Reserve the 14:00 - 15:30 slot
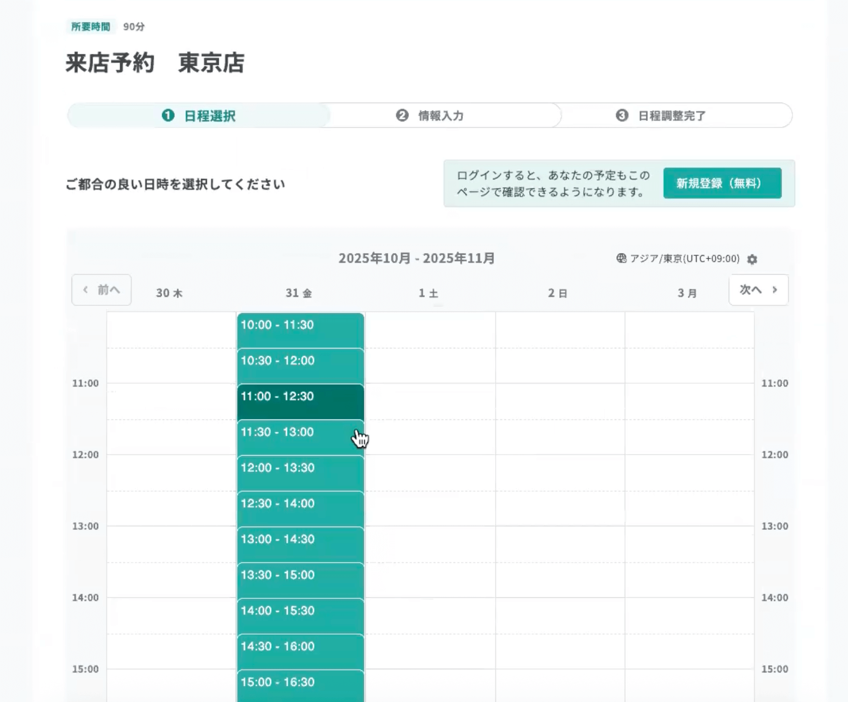 300,616
